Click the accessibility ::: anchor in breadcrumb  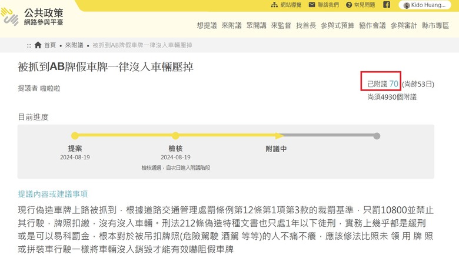point(29,46)
